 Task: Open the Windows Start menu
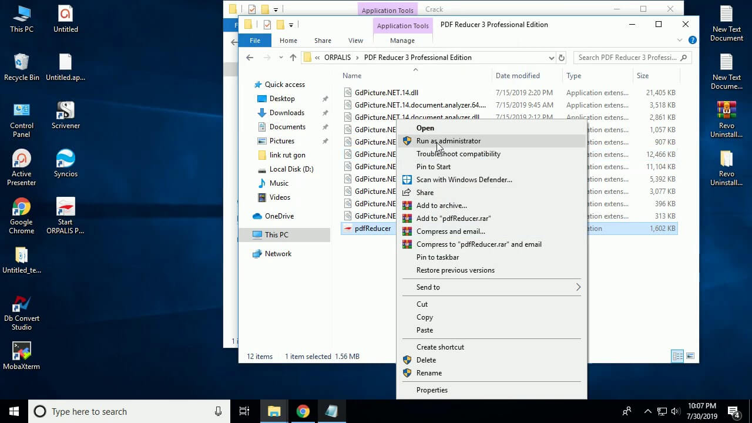pos(14,411)
